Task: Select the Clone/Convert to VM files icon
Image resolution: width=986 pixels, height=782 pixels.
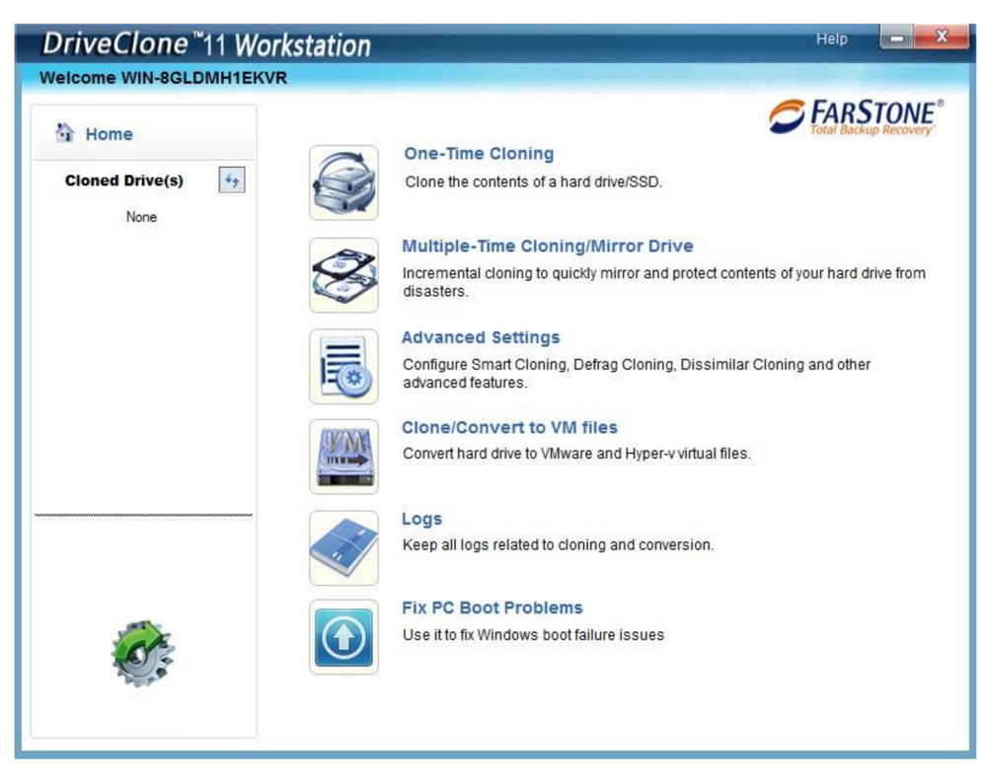Action: 344,458
